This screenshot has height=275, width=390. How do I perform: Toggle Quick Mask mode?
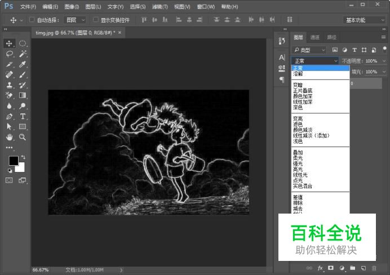click(x=9, y=180)
